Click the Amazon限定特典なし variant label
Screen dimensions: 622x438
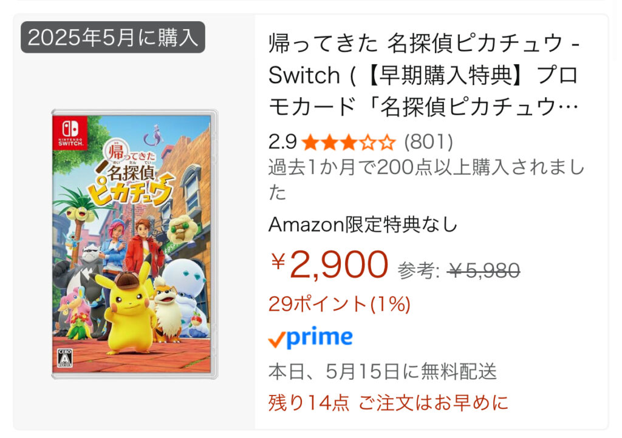tap(363, 225)
